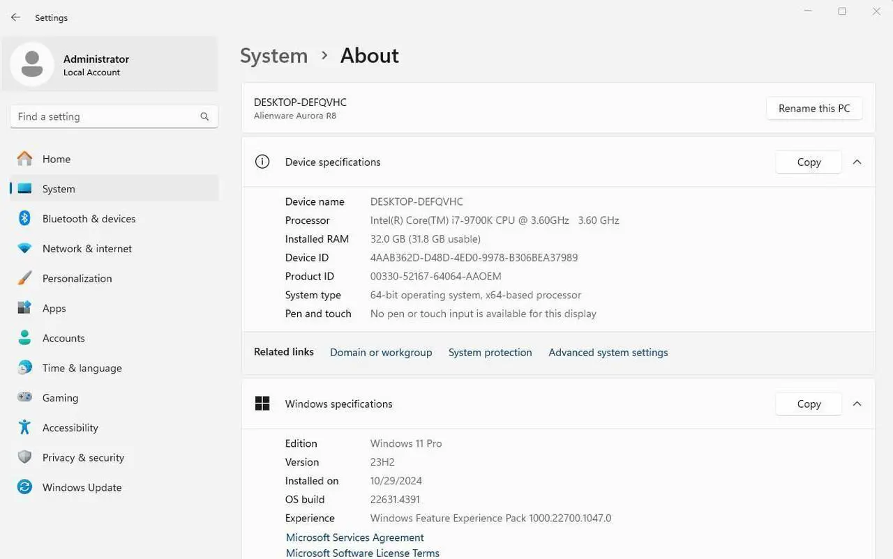The width and height of the screenshot is (893, 559).
Task: Open Advanced system settings link
Action: click(608, 352)
